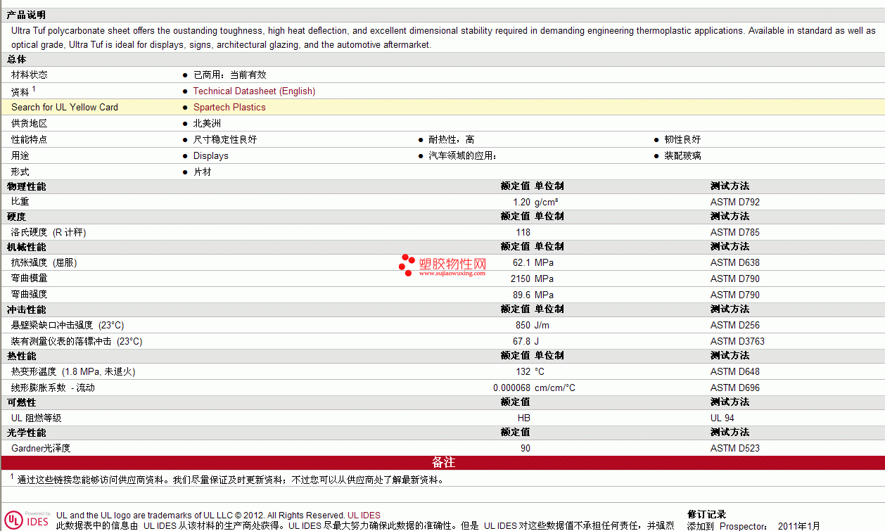
Task: Click ASTM D3763 test method
Action: point(737,341)
